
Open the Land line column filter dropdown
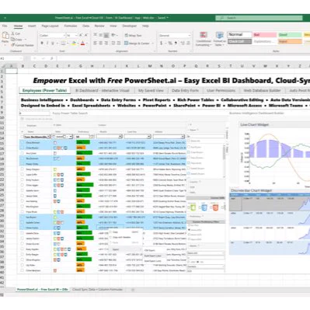click(149, 137)
